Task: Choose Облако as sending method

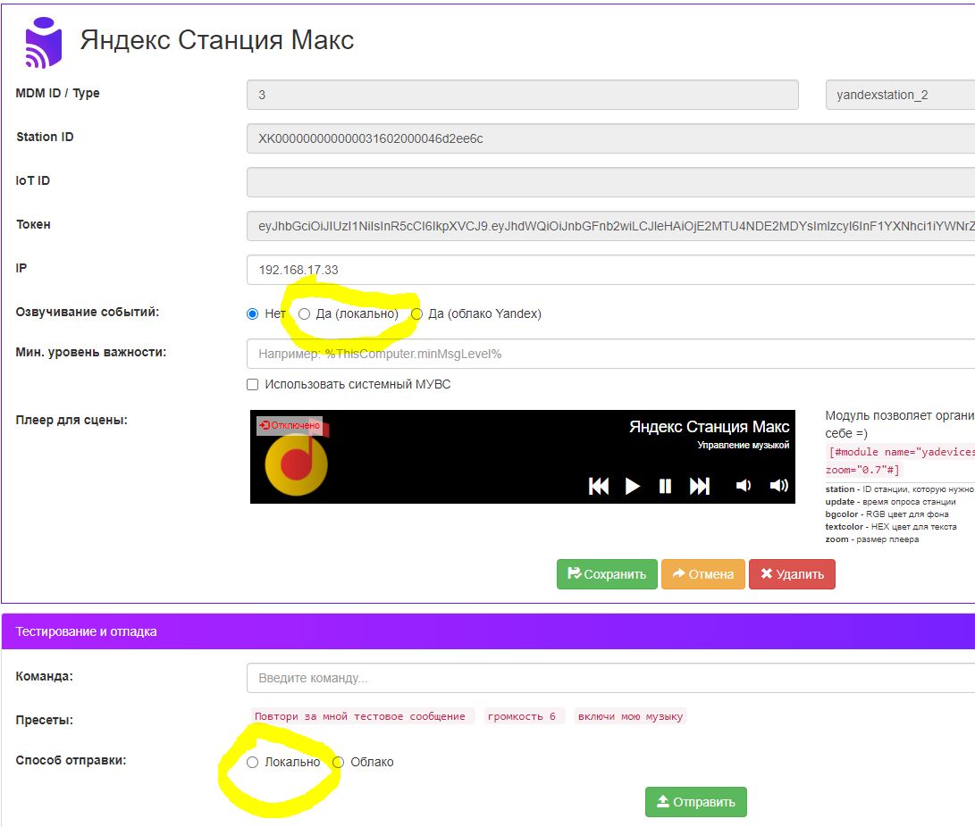Action: point(339,763)
